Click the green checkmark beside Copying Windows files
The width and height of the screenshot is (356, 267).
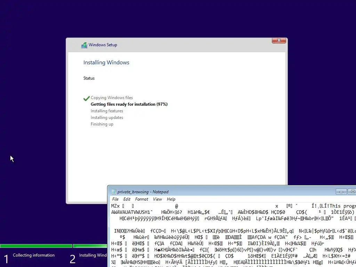[86, 98]
